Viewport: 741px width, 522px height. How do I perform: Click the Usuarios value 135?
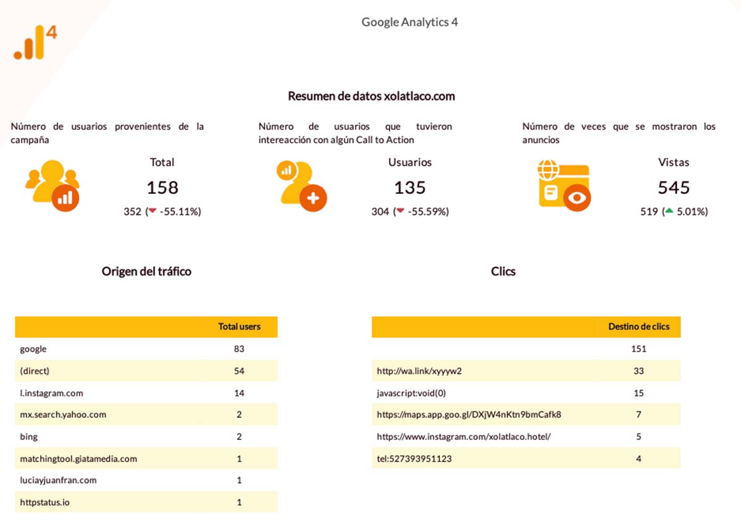pos(410,187)
